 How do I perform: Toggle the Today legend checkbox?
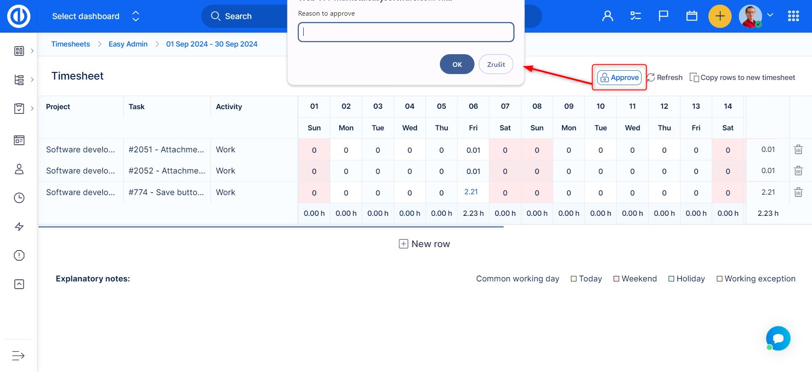click(x=573, y=279)
